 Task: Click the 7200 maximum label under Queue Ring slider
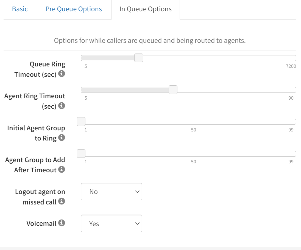click(291, 66)
